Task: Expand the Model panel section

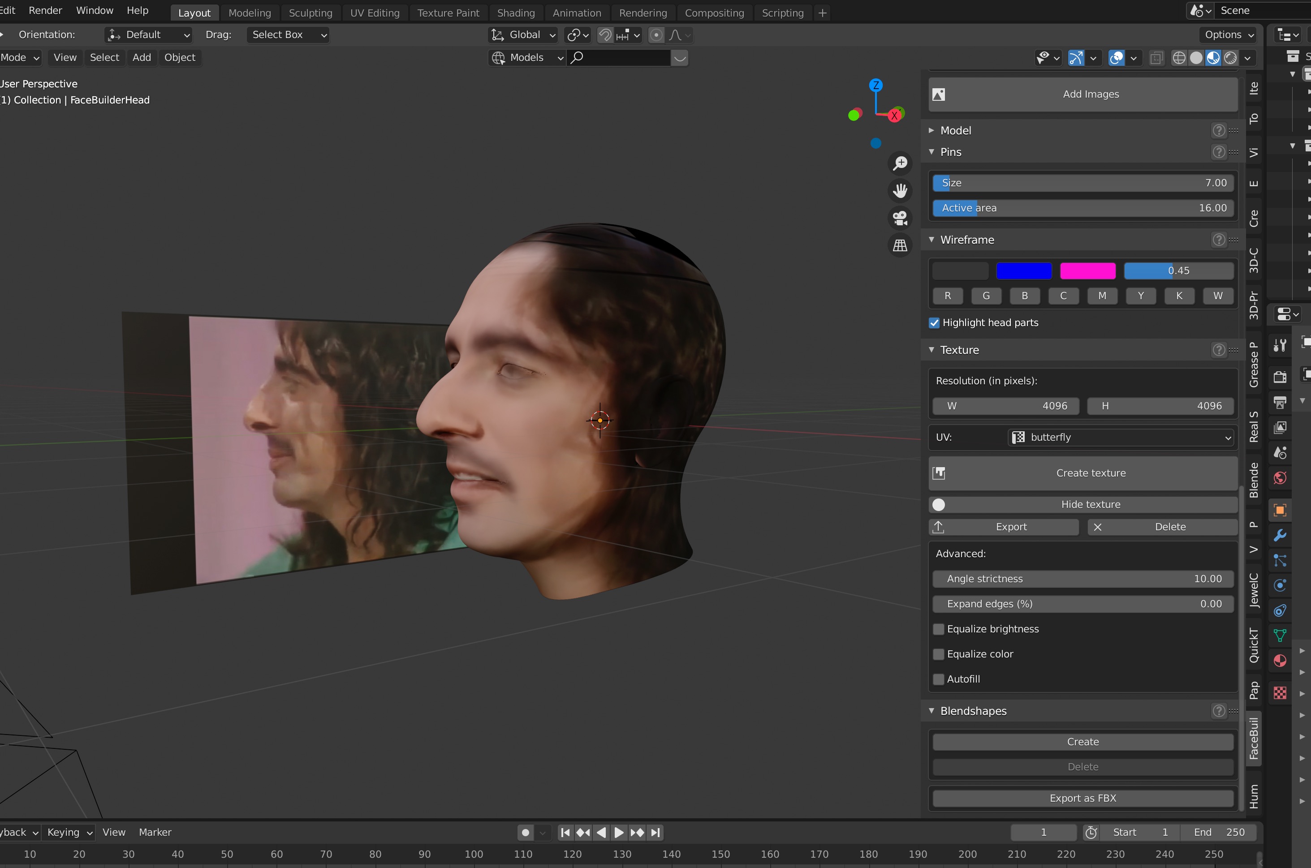Action: [x=956, y=131]
